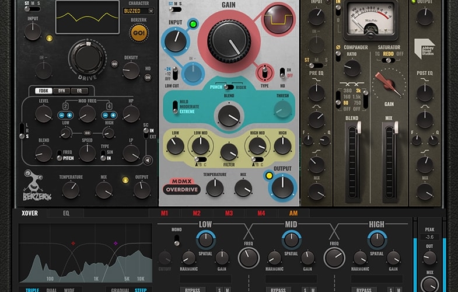This screenshot has height=292, width=458.
Task: Select the FDBK tab in Berzerk
Action: 44,91
